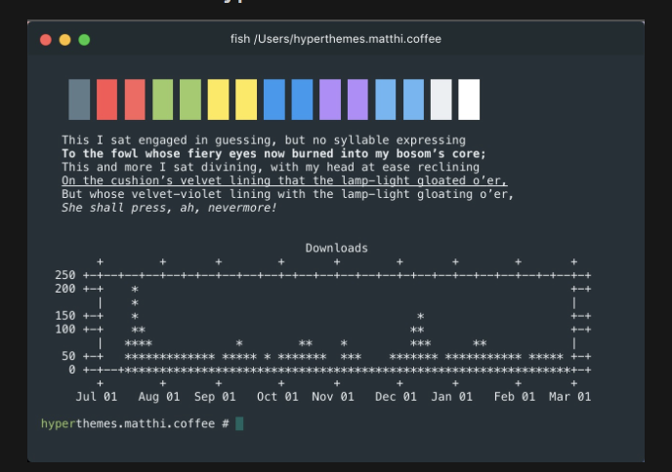Click the 'Mar 01' axis label
The image size is (672, 472).
click(570, 397)
